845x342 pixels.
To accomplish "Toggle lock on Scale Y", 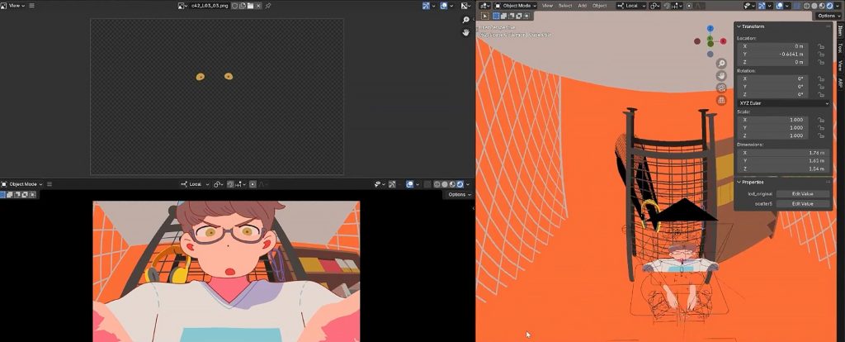I will tap(819, 127).
